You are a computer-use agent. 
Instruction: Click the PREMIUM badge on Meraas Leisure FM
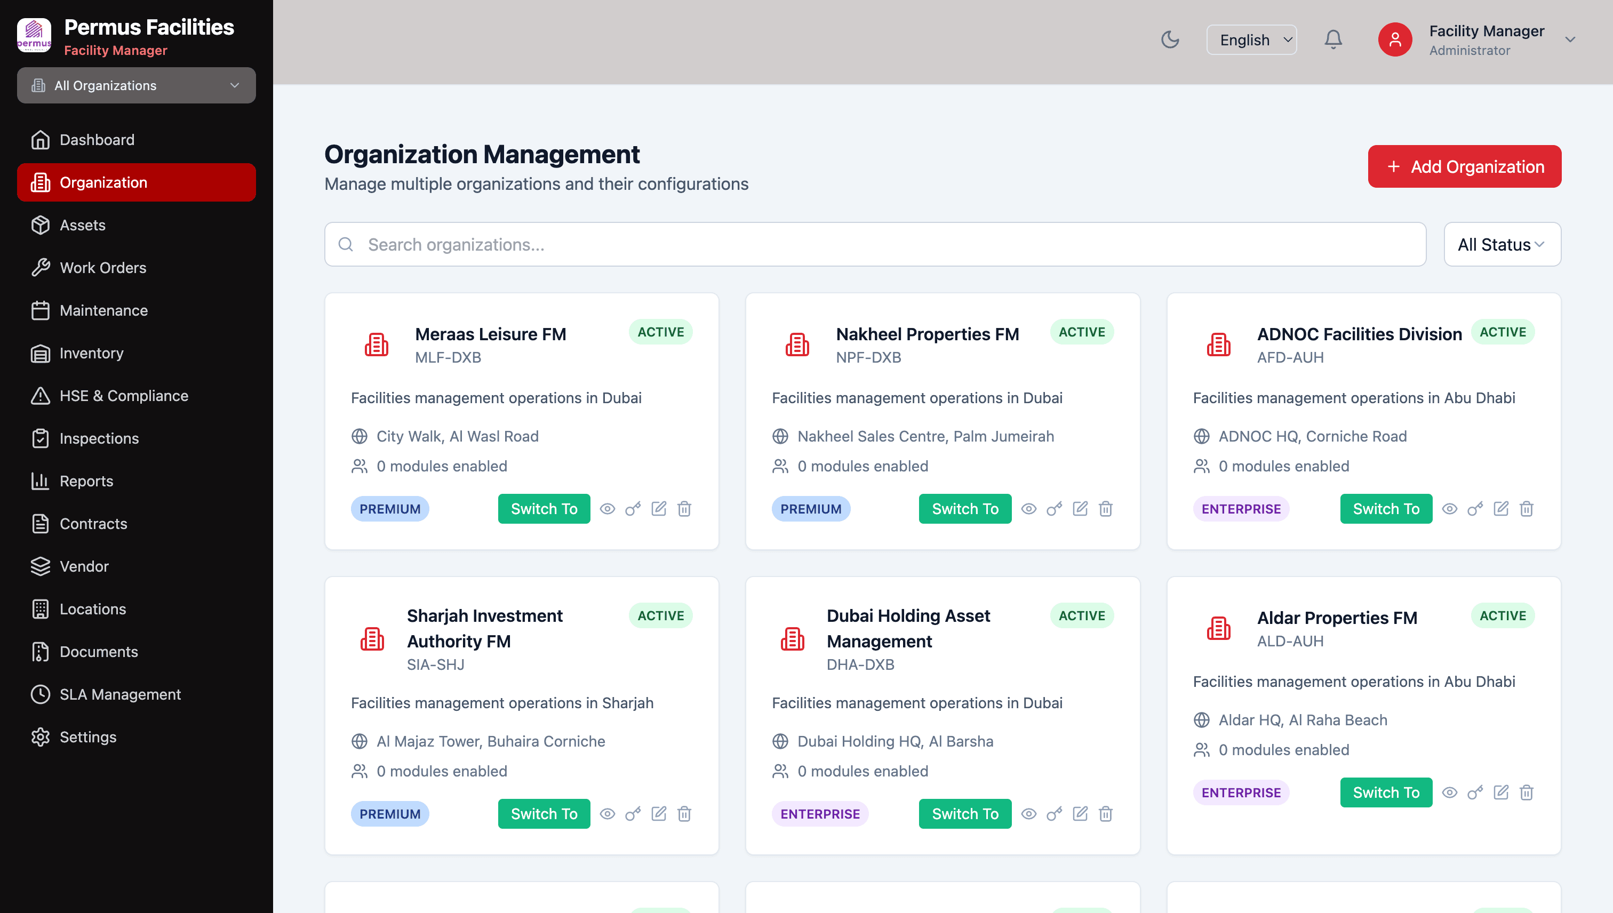point(389,509)
